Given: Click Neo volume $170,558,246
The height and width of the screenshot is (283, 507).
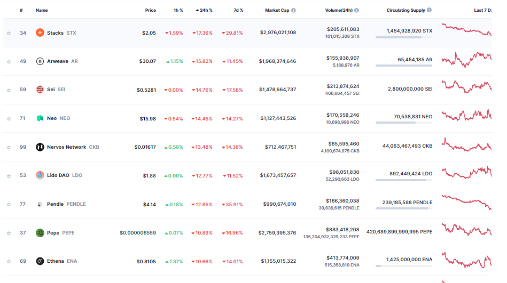Looking at the screenshot, I should [343, 115].
